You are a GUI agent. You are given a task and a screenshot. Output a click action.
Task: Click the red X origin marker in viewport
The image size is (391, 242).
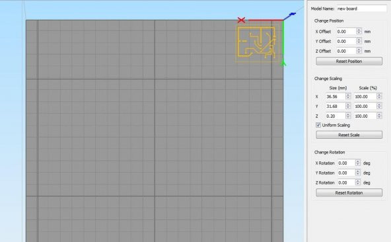(x=241, y=20)
